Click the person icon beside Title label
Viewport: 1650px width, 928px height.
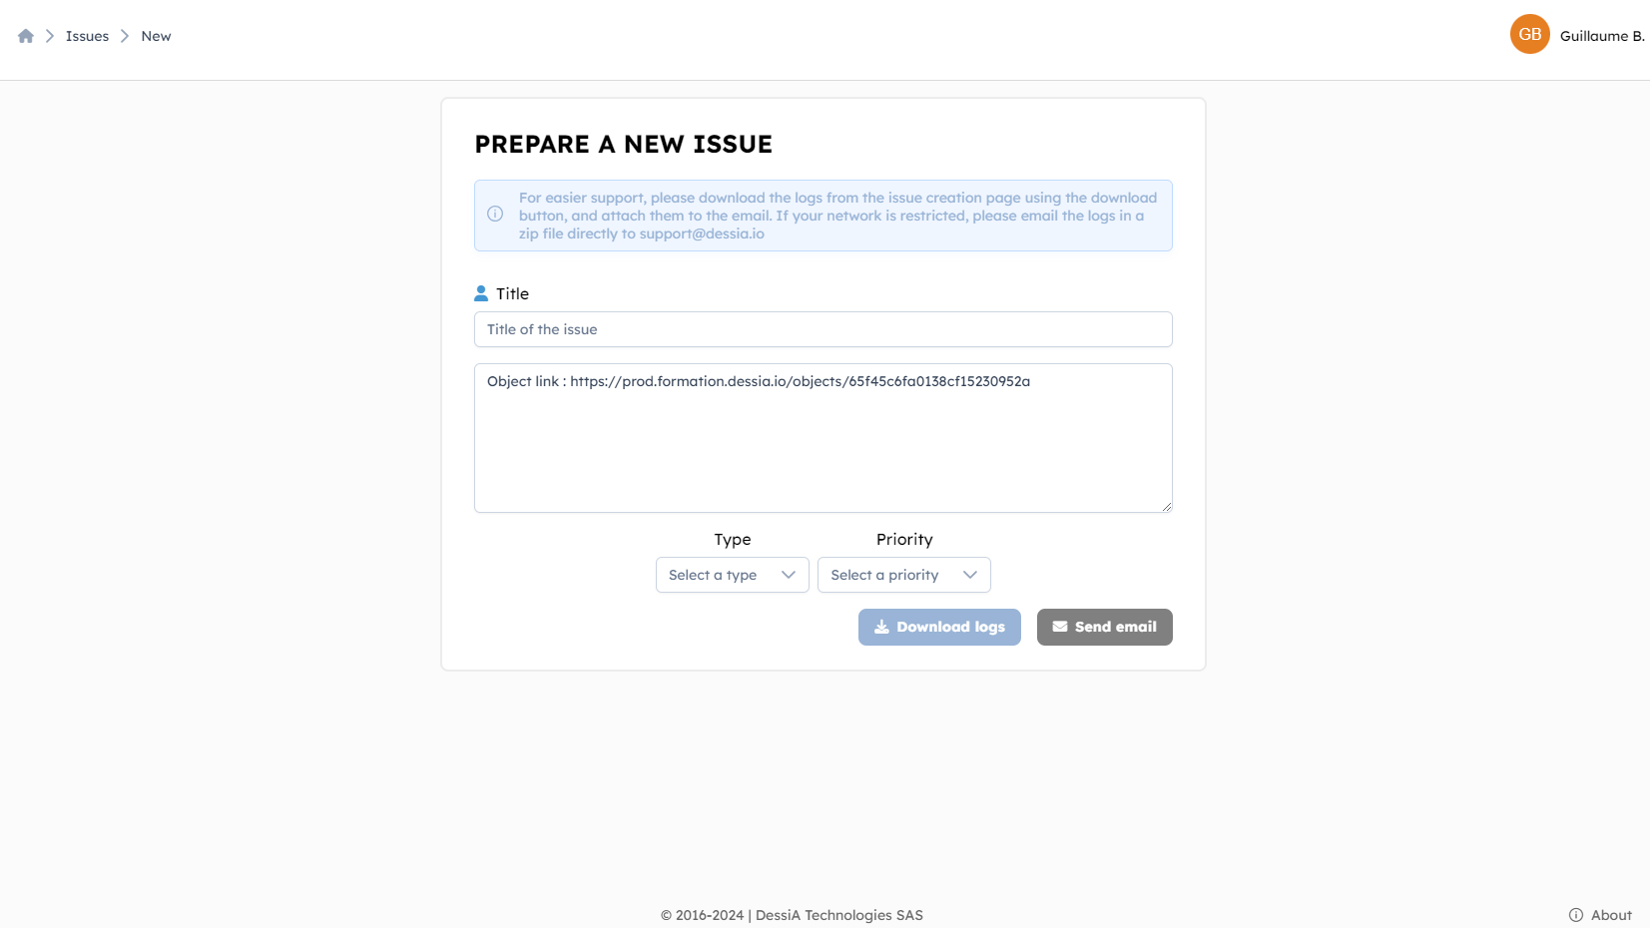(x=481, y=293)
